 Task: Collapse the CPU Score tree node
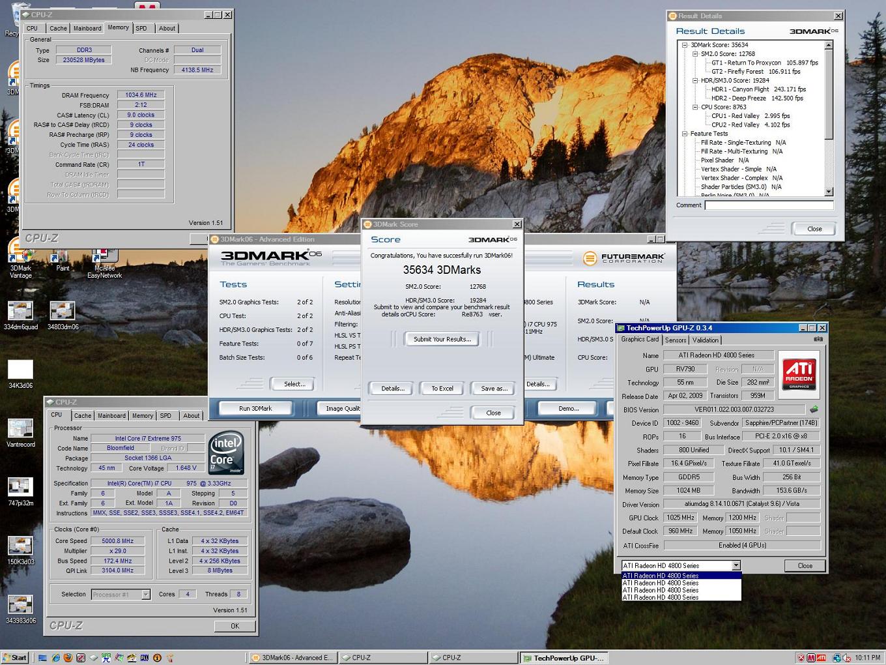695,107
